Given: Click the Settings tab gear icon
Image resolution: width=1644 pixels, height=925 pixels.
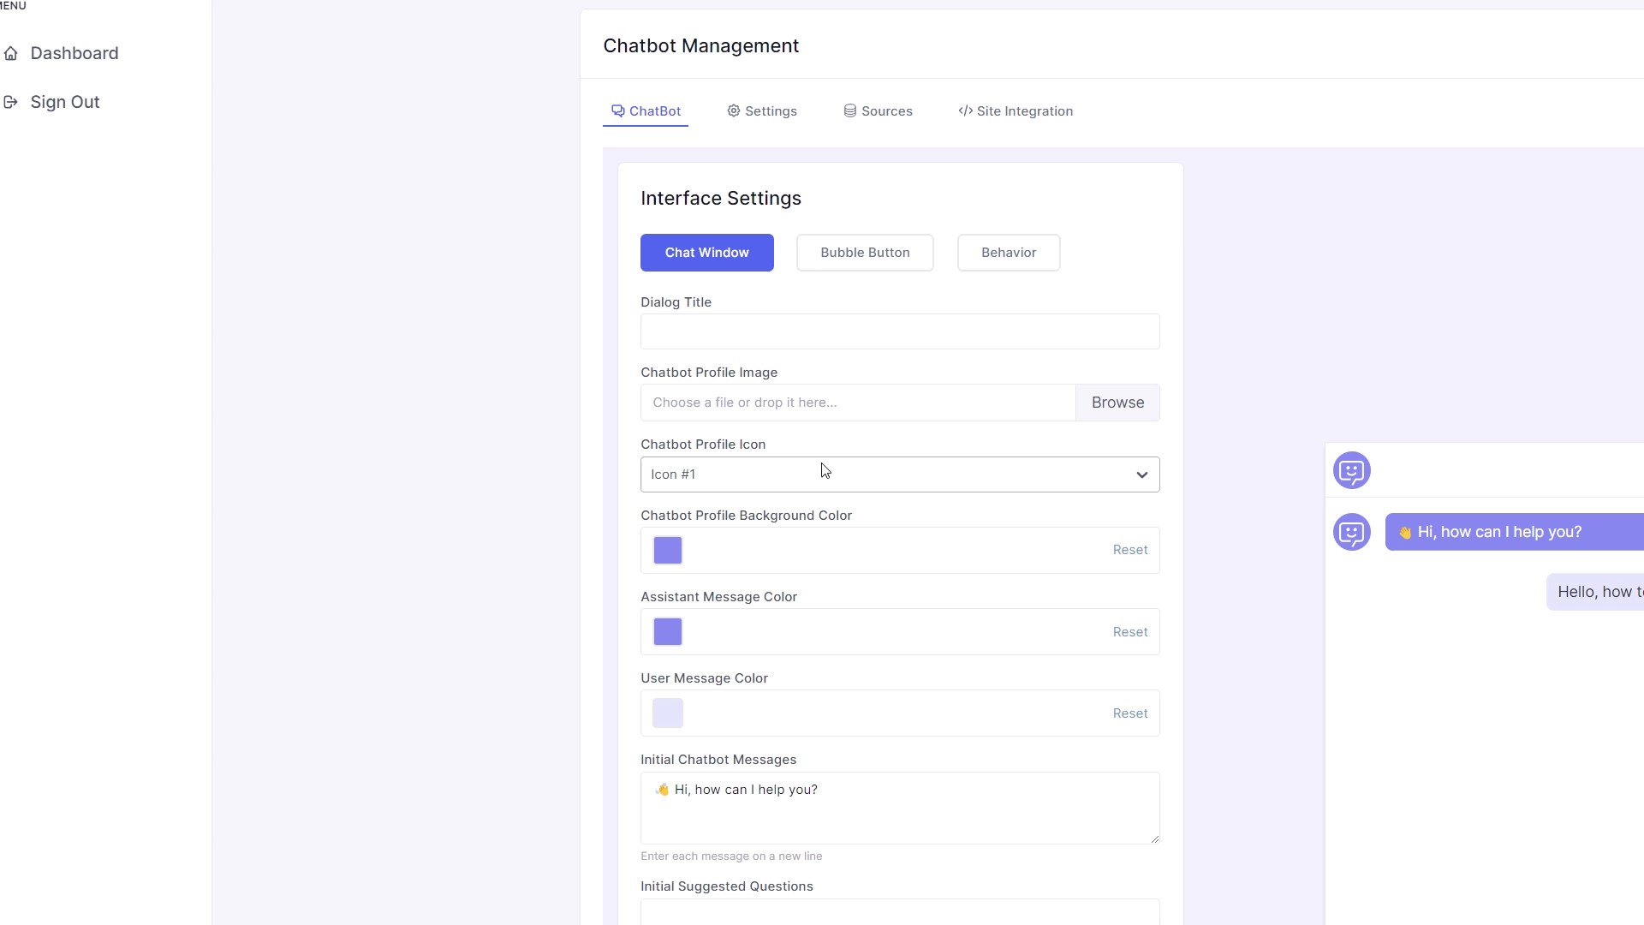Looking at the screenshot, I should (734, 111).
